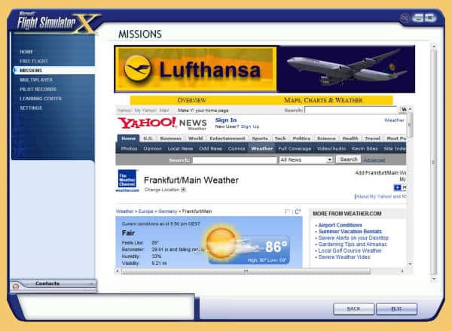Expand the Change Location arrow

(183, 190)
